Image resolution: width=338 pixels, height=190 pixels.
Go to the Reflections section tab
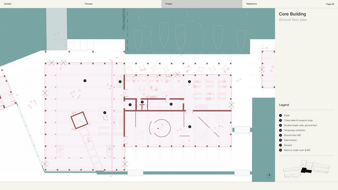click(251, 4)
